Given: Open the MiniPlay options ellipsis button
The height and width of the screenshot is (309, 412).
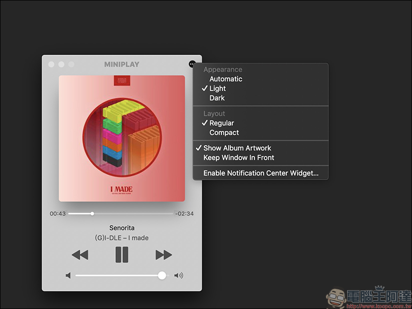Looking at the screenshot, I should (192, 64).
